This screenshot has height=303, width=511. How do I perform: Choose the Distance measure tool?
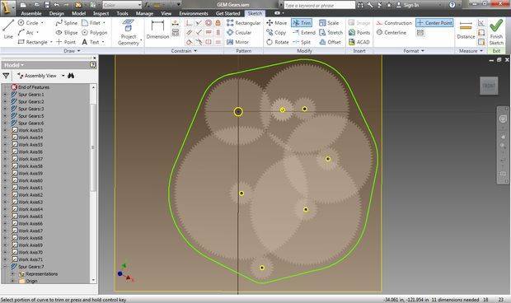(x=466, y=30)
